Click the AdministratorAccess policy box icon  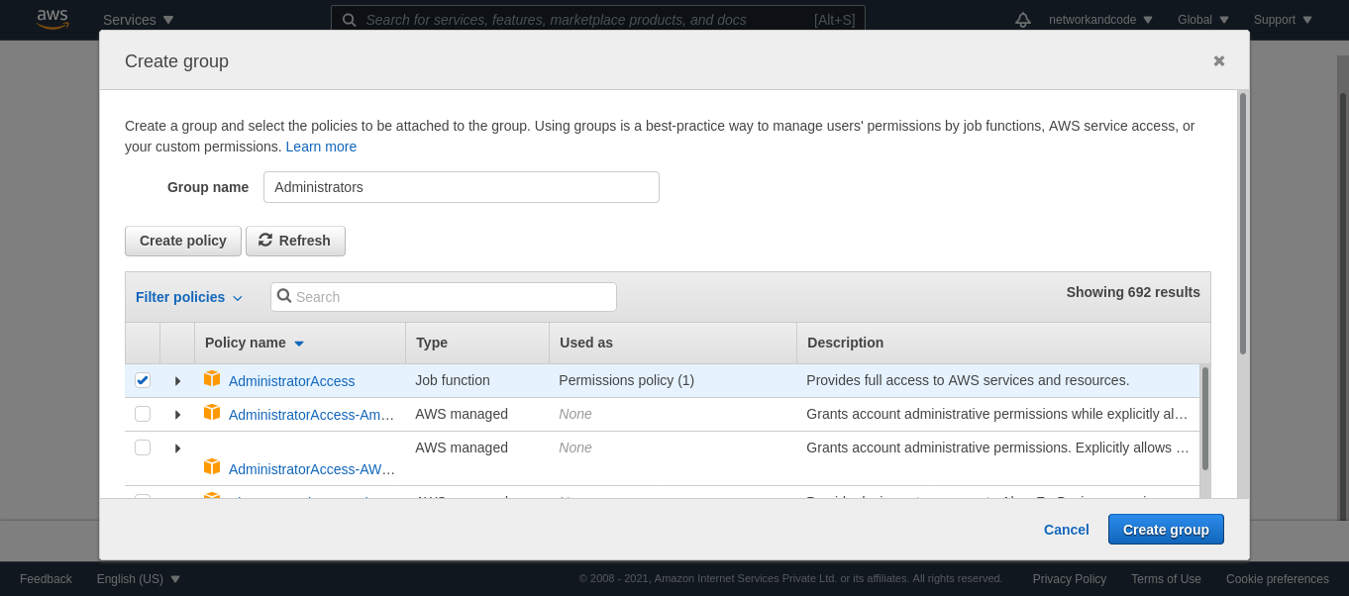(x=212, y=379)
